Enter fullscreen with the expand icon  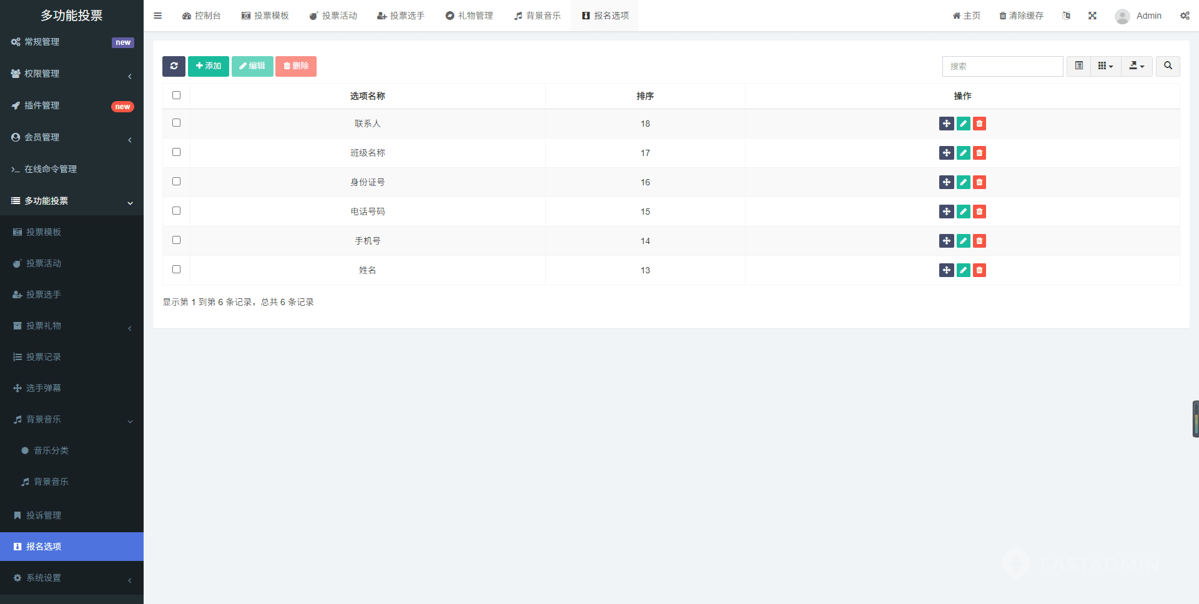(1092, 16)
